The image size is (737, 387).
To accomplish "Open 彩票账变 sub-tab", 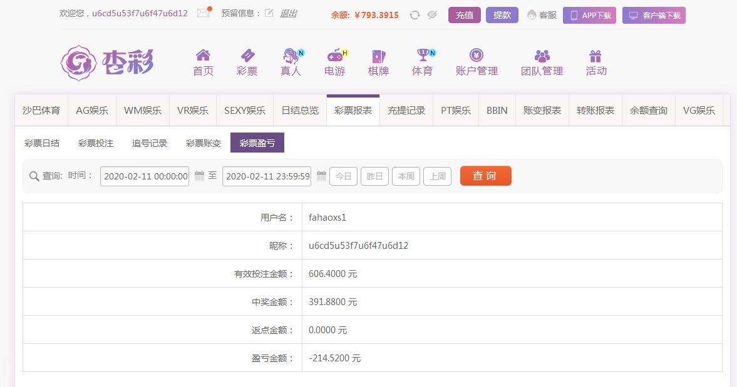I will pyautogui.click(x=204, y=143).
